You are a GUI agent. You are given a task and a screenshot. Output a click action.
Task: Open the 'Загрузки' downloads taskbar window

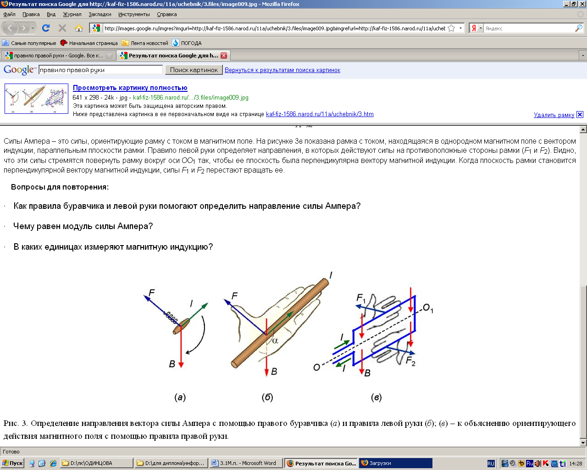395,463
